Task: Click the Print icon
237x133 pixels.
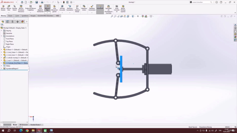Action: click(x=42, y=2)
